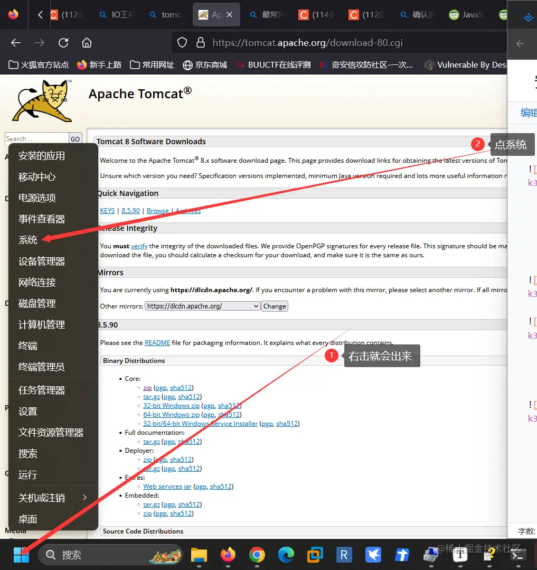Screen dimensions: 537x570
Task: Click the Windows Start button
Action: coord(21,555)
